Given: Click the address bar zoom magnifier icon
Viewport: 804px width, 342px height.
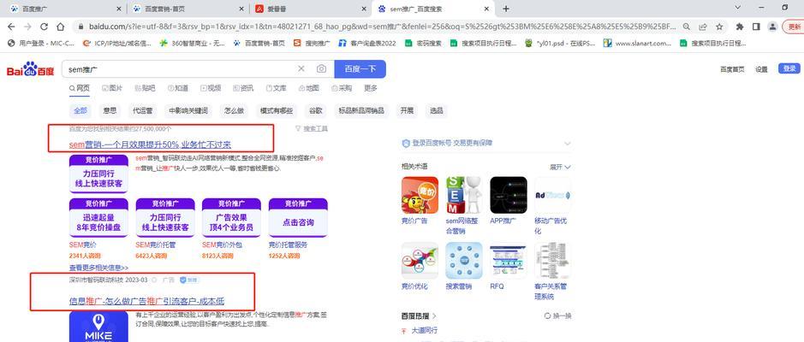Looking at the screenshot, I should [686, 27].
